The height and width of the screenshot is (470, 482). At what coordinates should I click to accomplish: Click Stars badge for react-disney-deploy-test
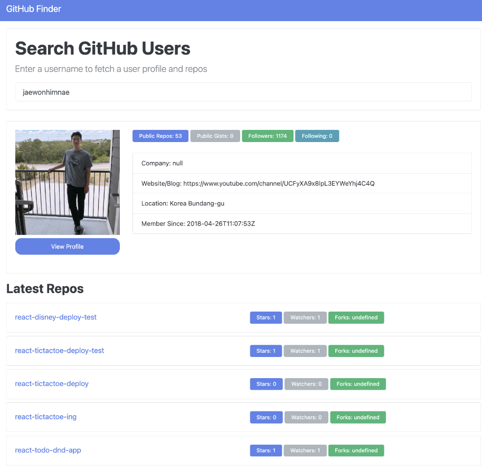(x=266, y=317)
